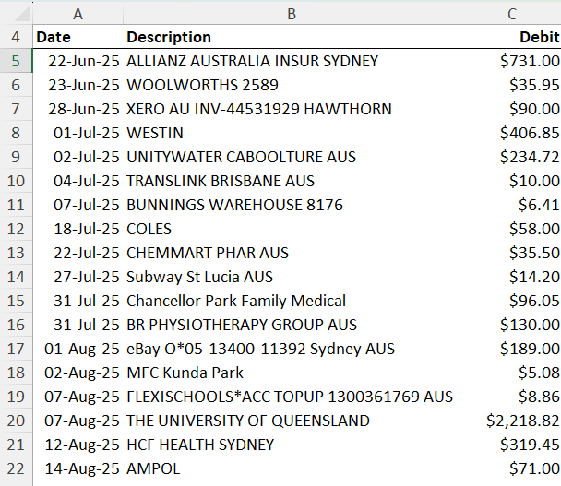
Task: Click the select-all corner triangle
Action: (22, 15)
